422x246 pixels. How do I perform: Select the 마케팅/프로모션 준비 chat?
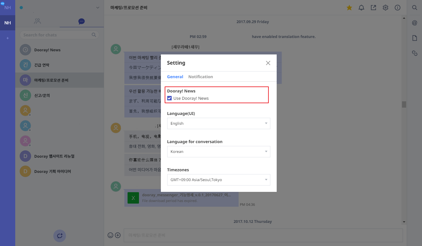59,80
